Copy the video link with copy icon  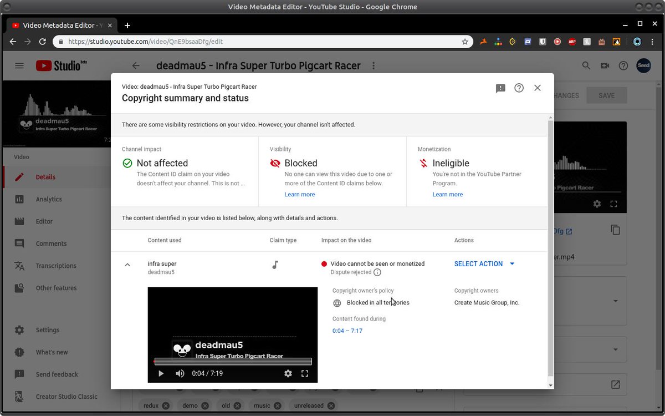click(x=615, y=230)
